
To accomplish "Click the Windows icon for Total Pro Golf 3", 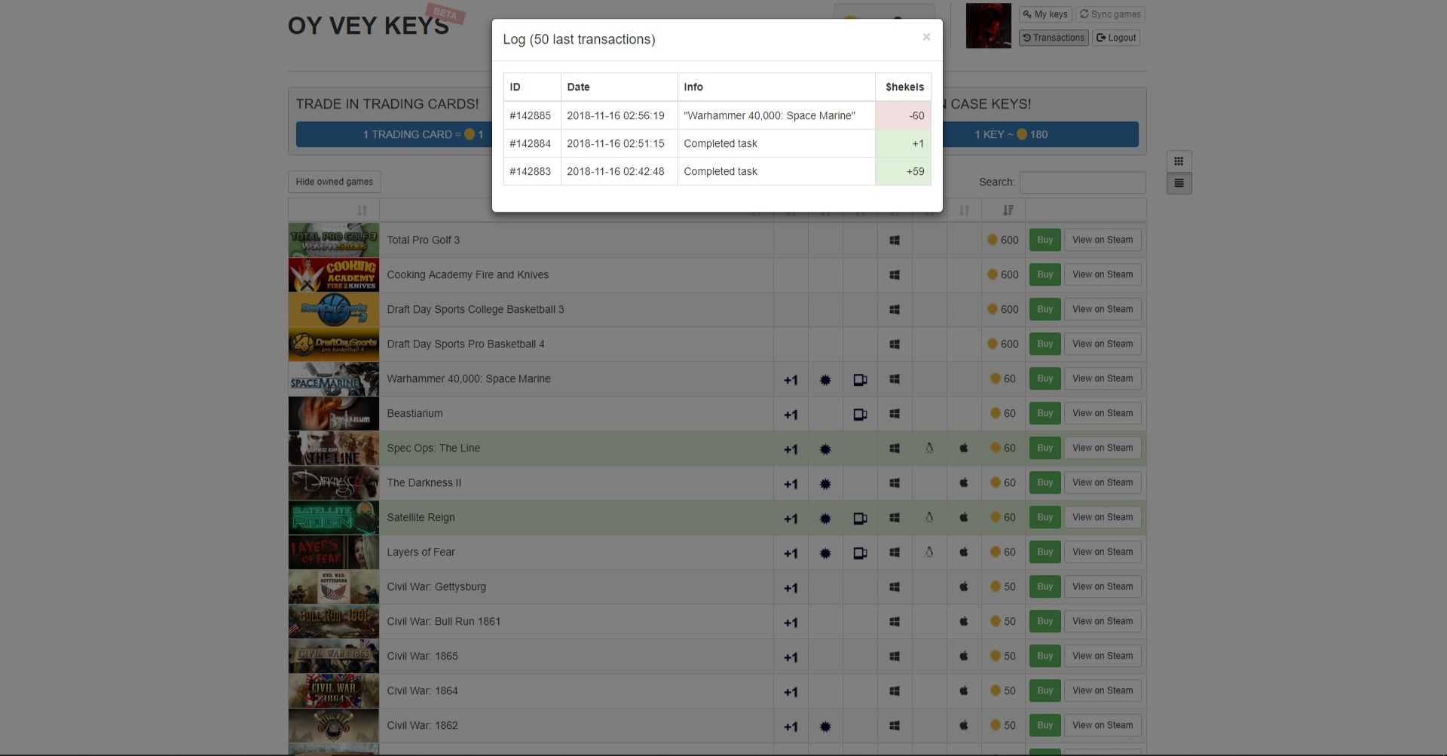I will pyautogui.click(x=895, y=240).
